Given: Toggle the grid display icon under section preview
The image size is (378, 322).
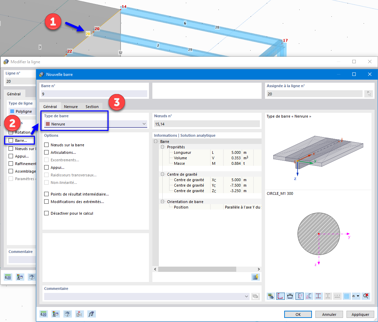Looking at the screenshot, I should (346, 296).
